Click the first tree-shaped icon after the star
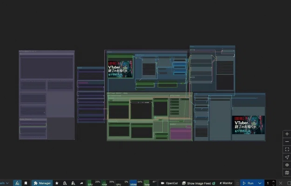Viewport: 291px width, 186px height. point(65,183)
